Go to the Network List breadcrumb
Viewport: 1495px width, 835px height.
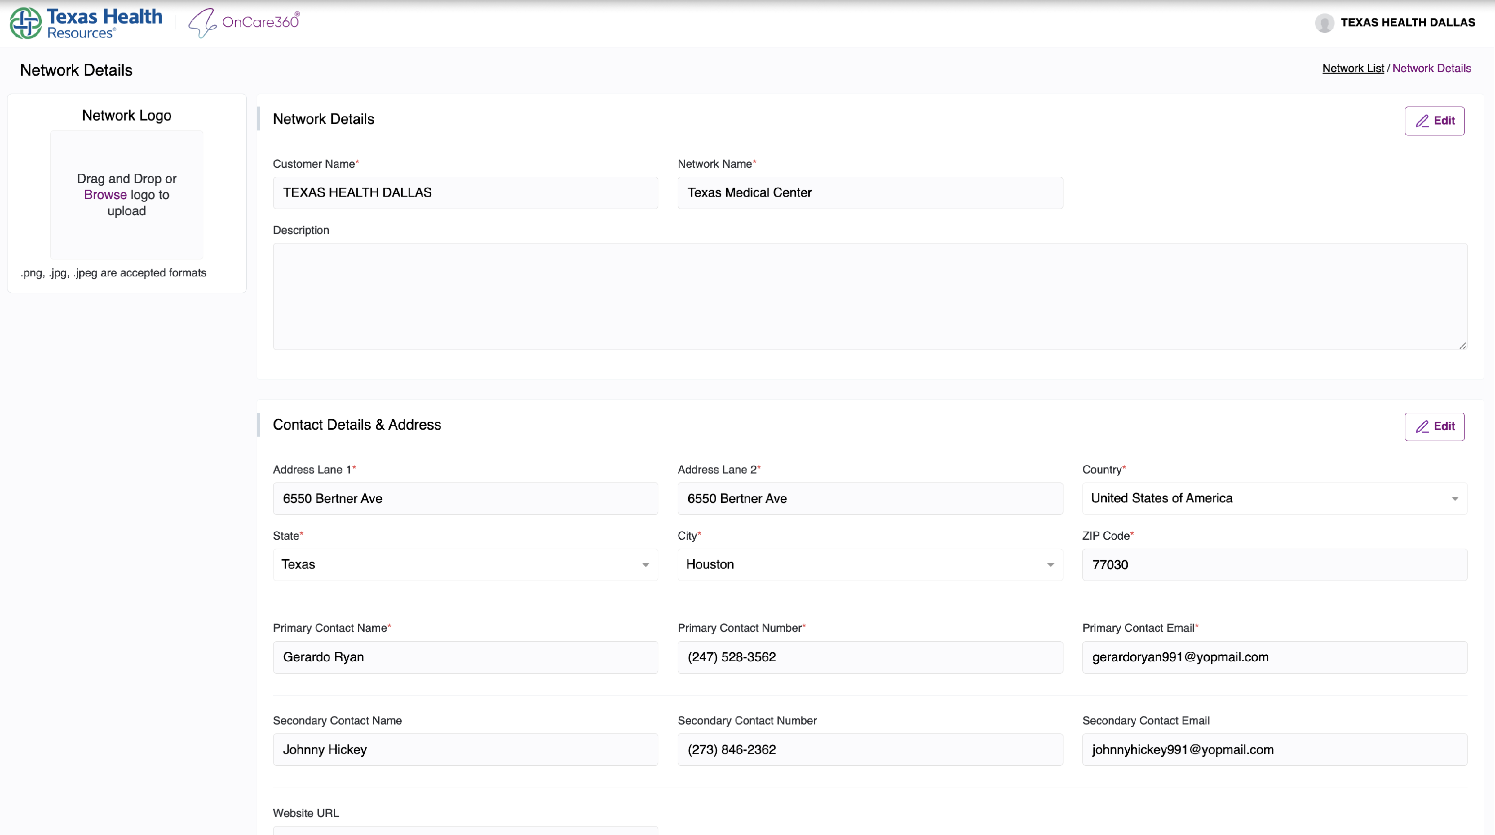coord(1353,68)
